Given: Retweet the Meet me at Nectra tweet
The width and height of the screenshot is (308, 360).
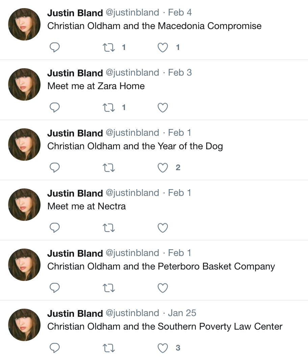Looking at the screenshot, I should tap(108, 228).
